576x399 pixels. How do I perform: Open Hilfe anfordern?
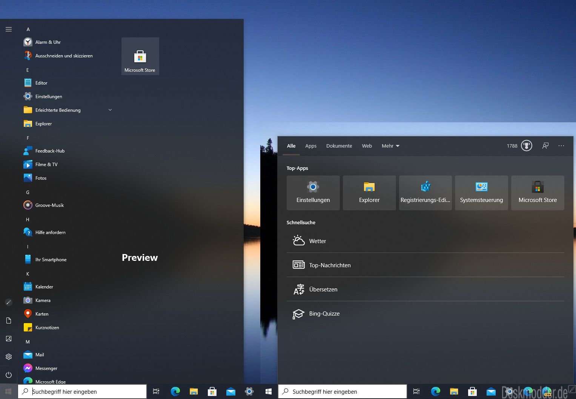(68, 233)
